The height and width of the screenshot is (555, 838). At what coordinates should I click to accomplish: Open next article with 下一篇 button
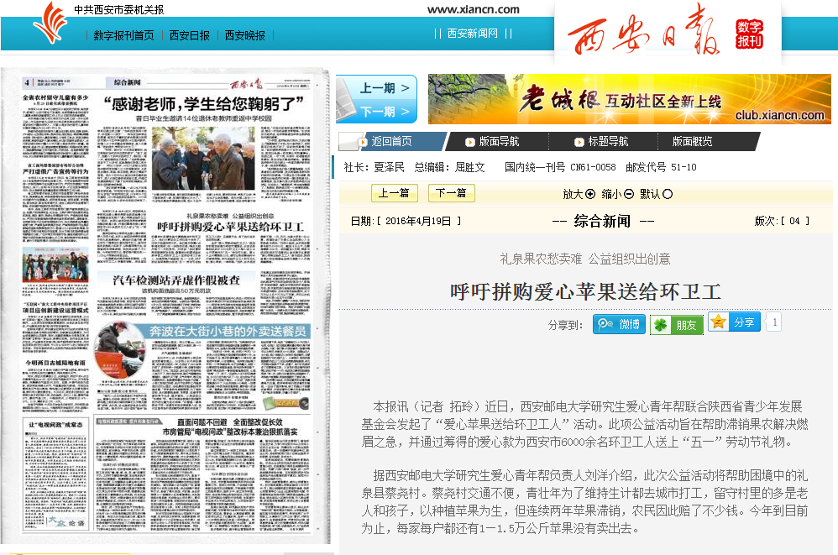pos(451,193)
